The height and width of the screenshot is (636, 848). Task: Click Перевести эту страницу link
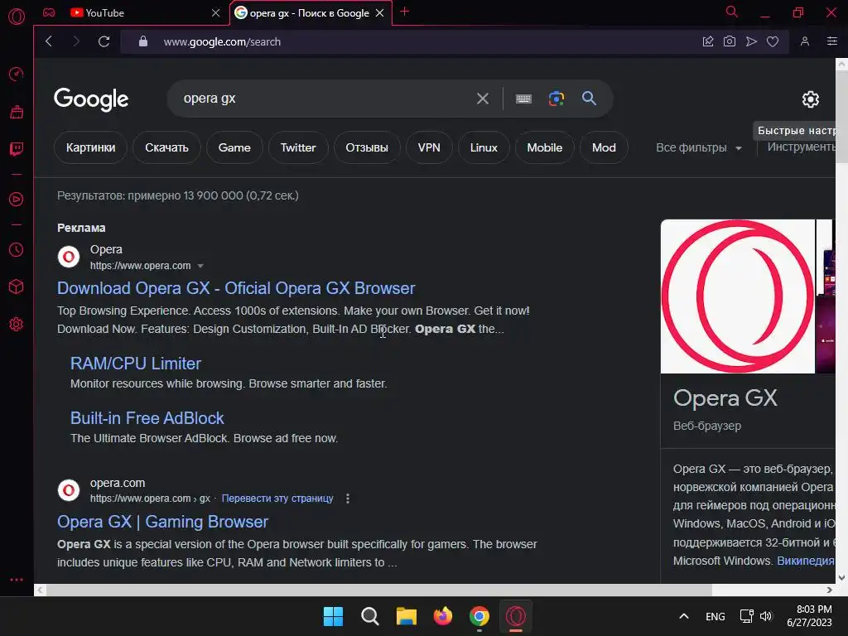[x=277, y=499]
